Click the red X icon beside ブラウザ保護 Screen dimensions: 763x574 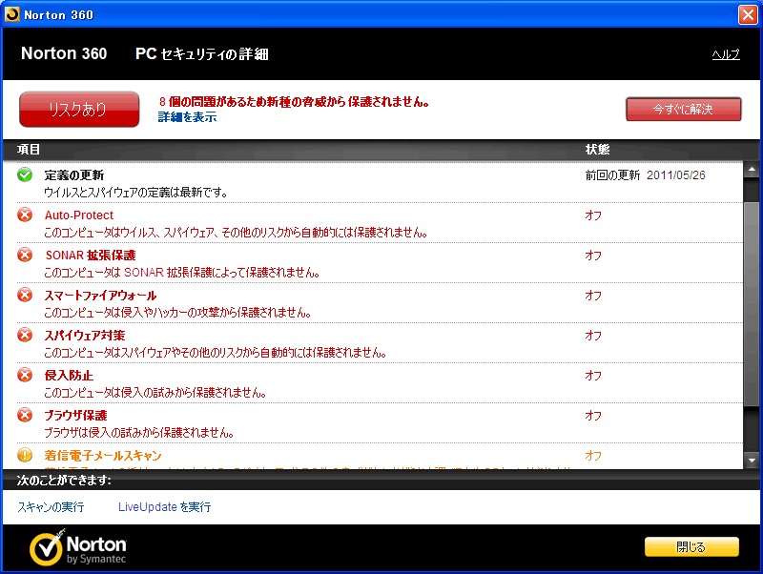(x=25, y=415)
